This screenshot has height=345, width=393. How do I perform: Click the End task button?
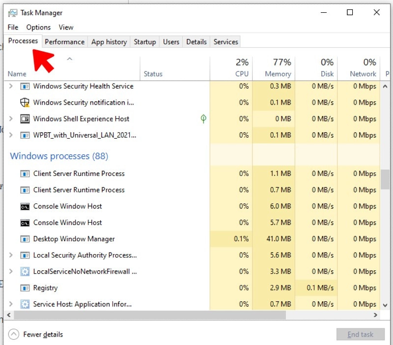[x=361, y=335]
